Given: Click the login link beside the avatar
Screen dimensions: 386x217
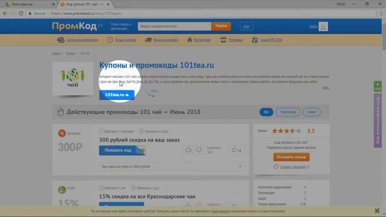Looking at the screenshot, I should pos(314,27).
